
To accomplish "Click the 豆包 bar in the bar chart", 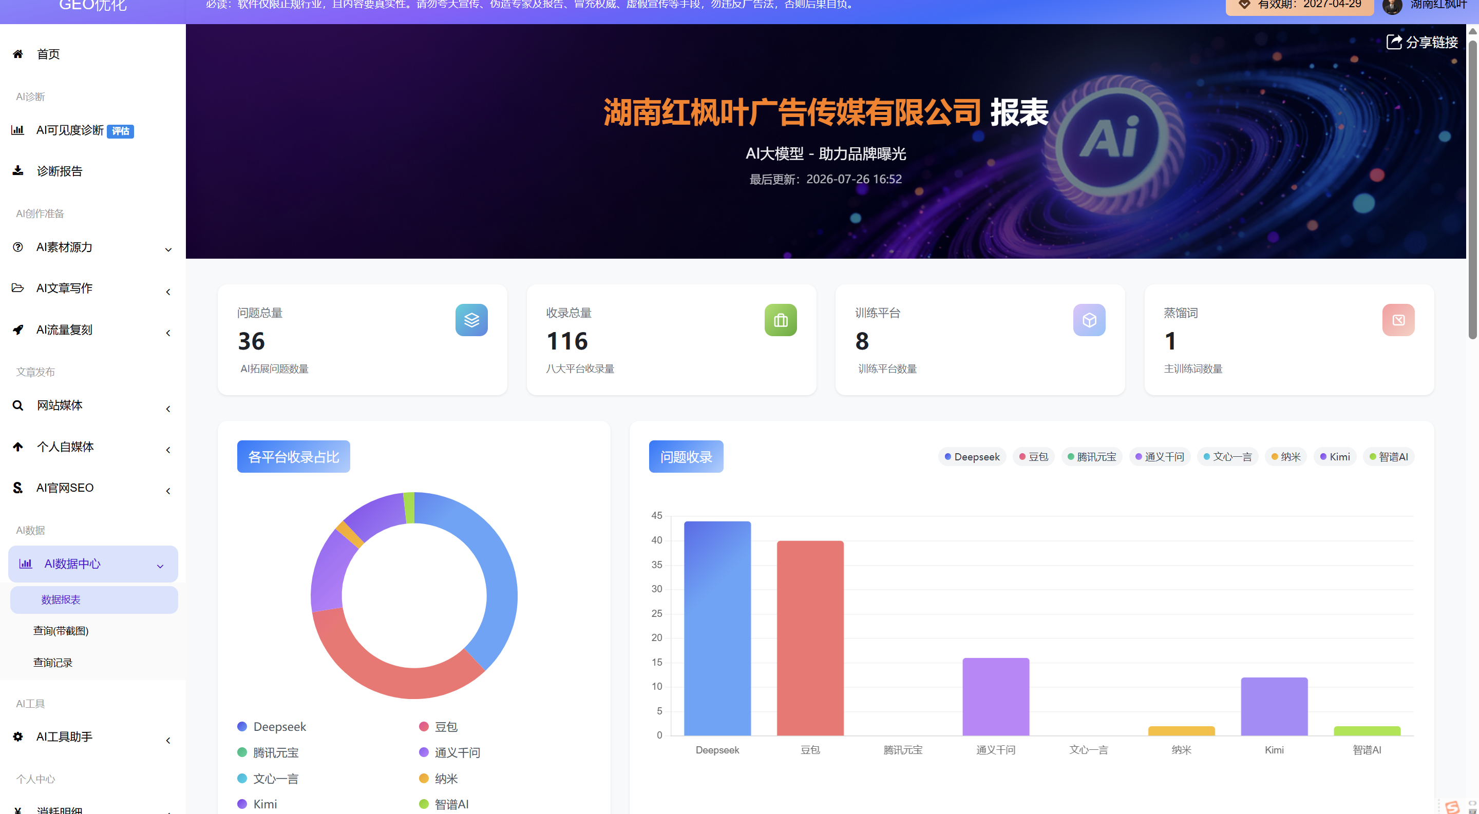I will pyautogui.click(x=810, y=638).
